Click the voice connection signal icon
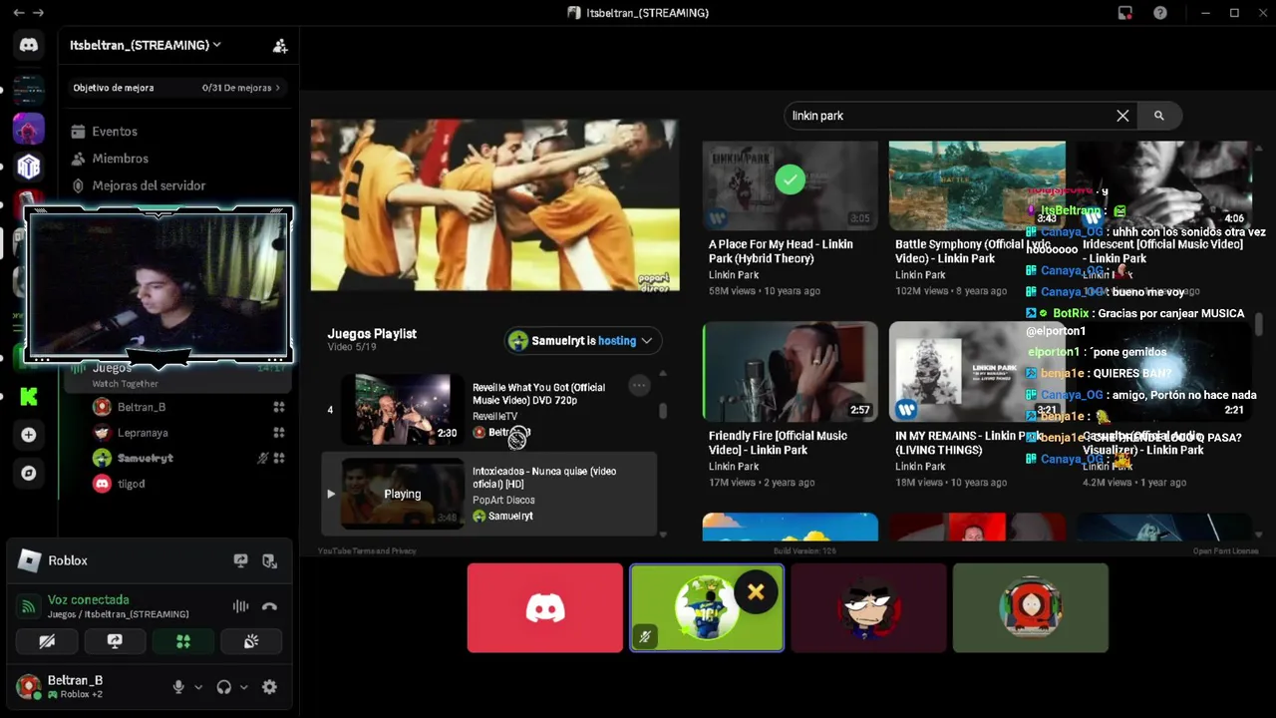This screenshot has width=1276, height=718. coord(27,606)
